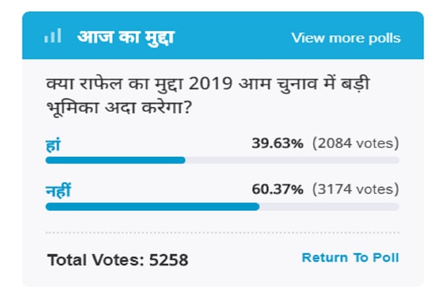
Task: Select the नहीं option label
Action: 58,191
